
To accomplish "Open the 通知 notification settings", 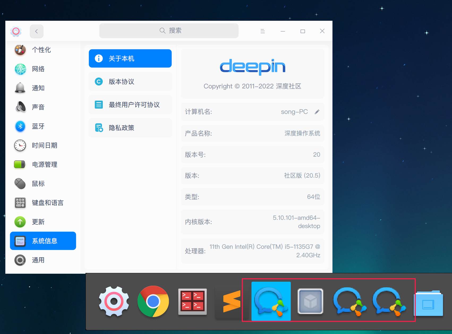I will click(43, 88).
